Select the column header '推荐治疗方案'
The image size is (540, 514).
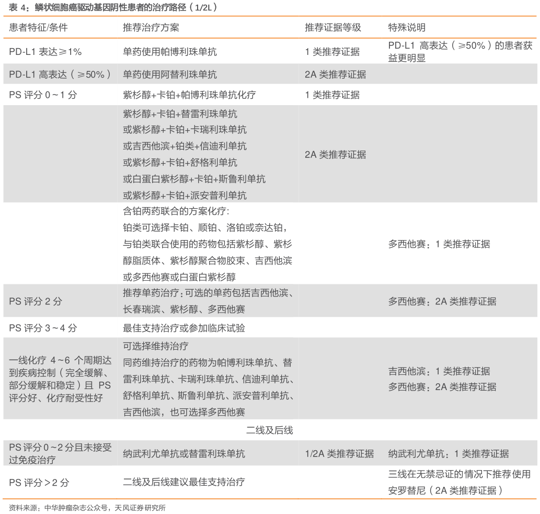tap(151, 27)
